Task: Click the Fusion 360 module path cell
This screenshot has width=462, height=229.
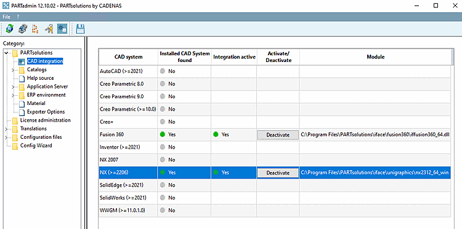Action: click(375, 134)
